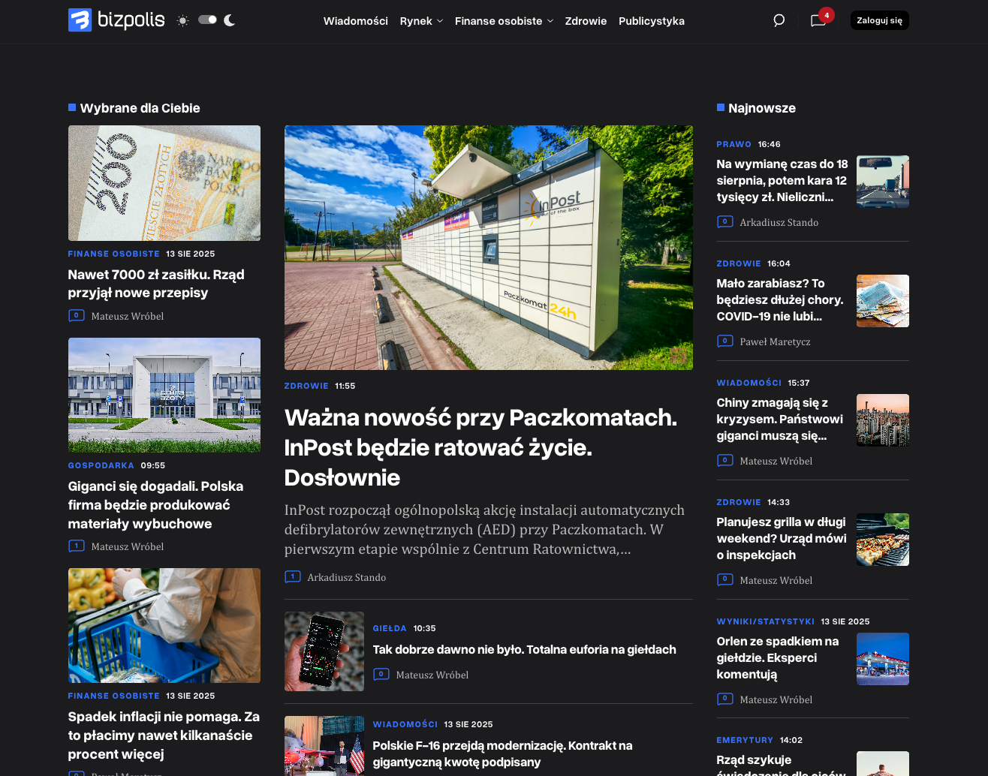Screen dimensions: 988x776
Task: Expand the Finanse osobiste dropdown menu
Action: tap(504, 21)
